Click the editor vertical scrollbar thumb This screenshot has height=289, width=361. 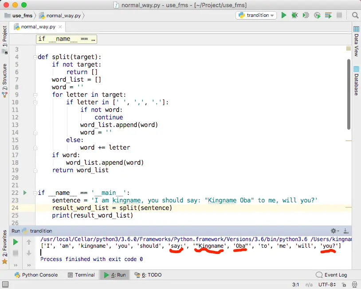pyautogui.click(x=349, y=94)
